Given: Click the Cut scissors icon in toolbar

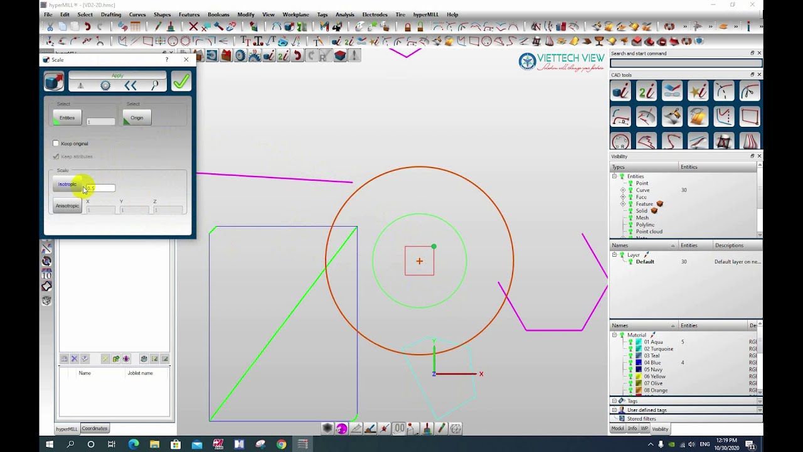Looking at the screenshot, I should [50, 26].
